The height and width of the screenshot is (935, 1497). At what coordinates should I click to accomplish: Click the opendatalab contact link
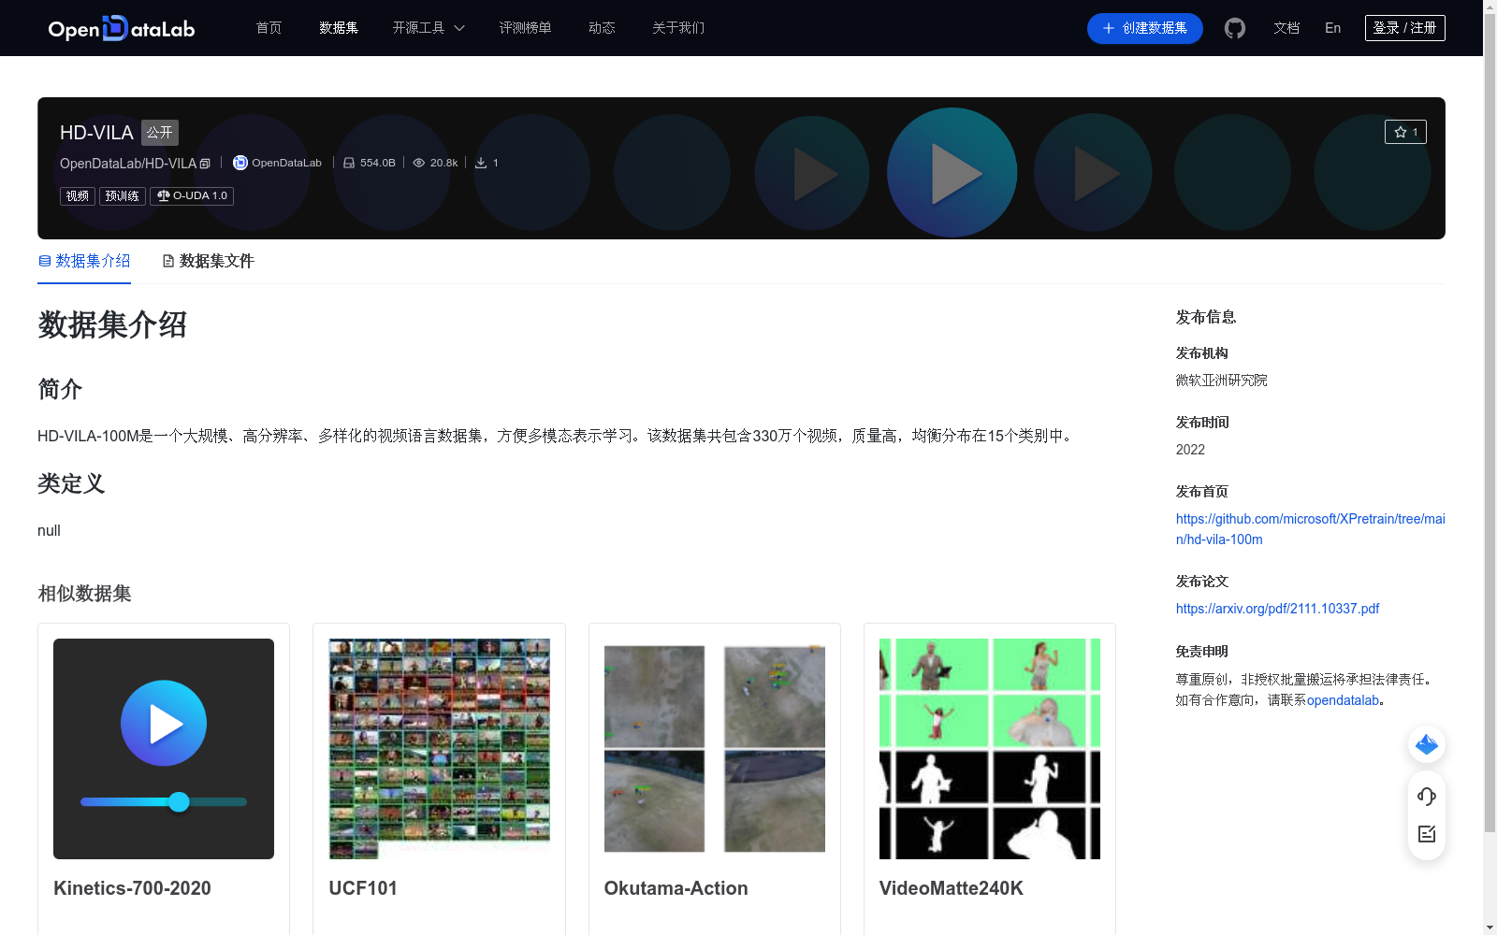(x=1343, y=700)
